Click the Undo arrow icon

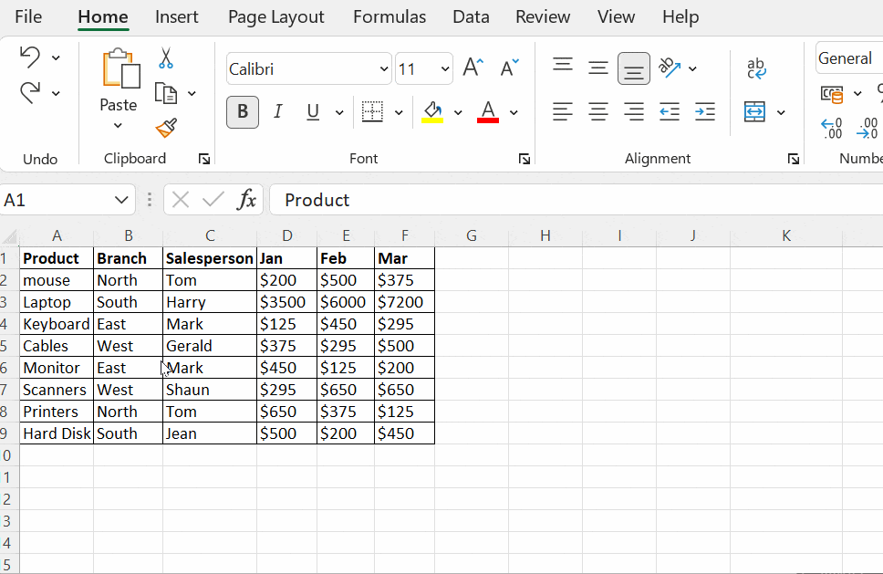tap(30, 57)
